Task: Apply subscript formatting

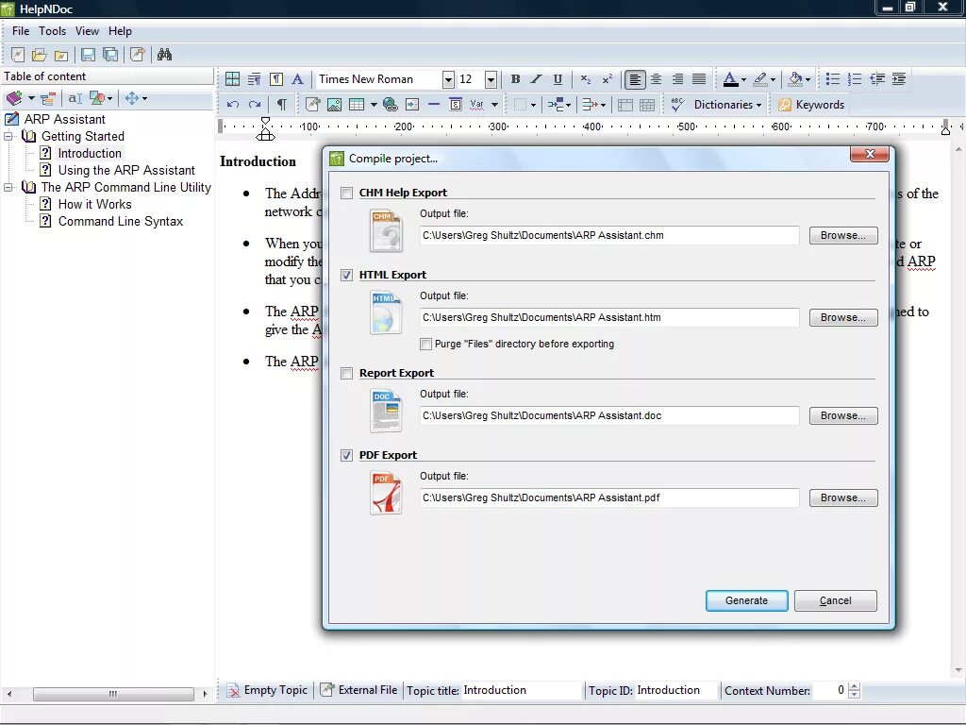Action: coord(585,79)
